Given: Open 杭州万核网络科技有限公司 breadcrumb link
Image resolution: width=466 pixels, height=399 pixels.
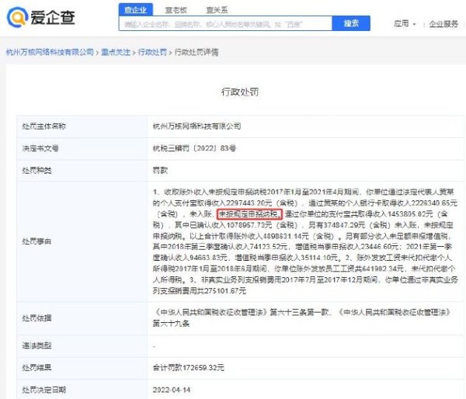Looking at the screenshot, I should (49, 52).
